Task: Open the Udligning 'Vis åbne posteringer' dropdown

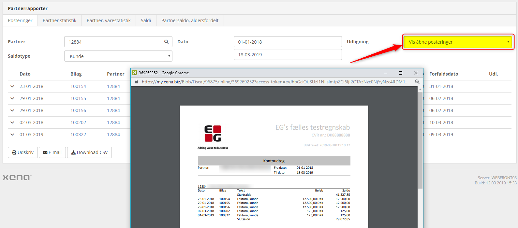Action: click(458, 42)
